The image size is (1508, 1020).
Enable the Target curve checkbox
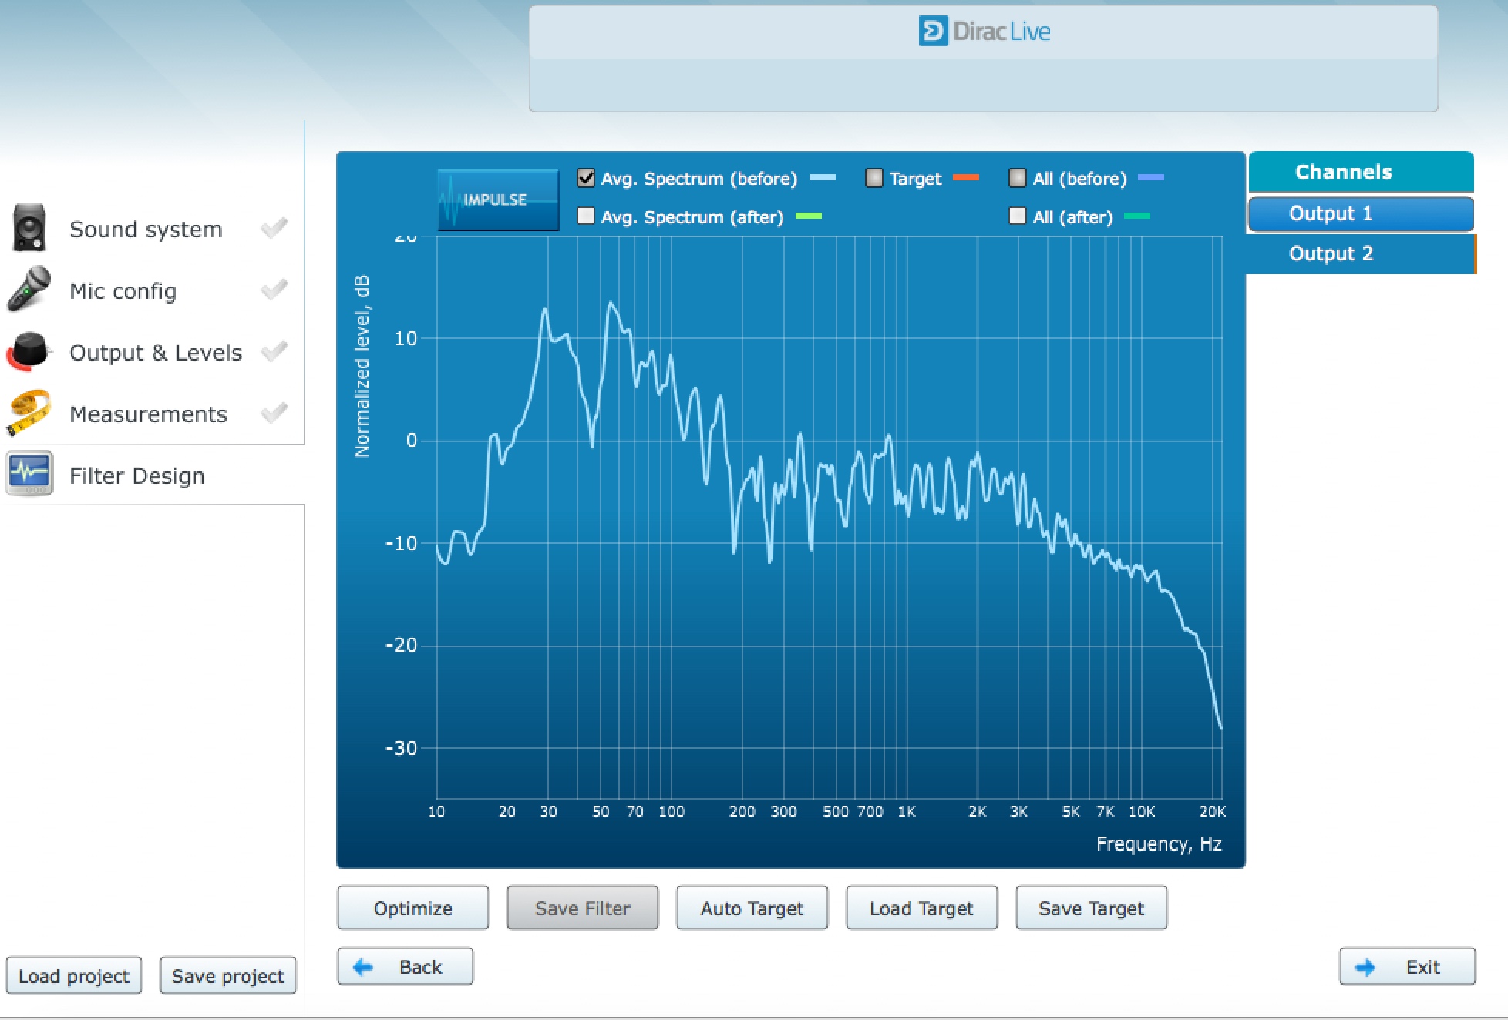coord(873,179)
